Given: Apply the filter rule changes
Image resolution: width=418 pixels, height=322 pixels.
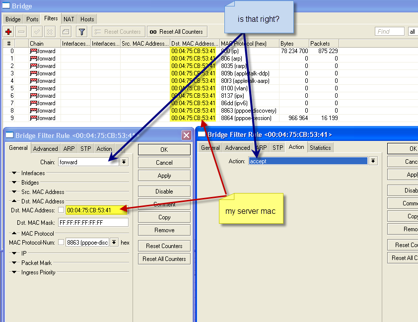Looking at the screenshot, I should [x=164, y=175].
